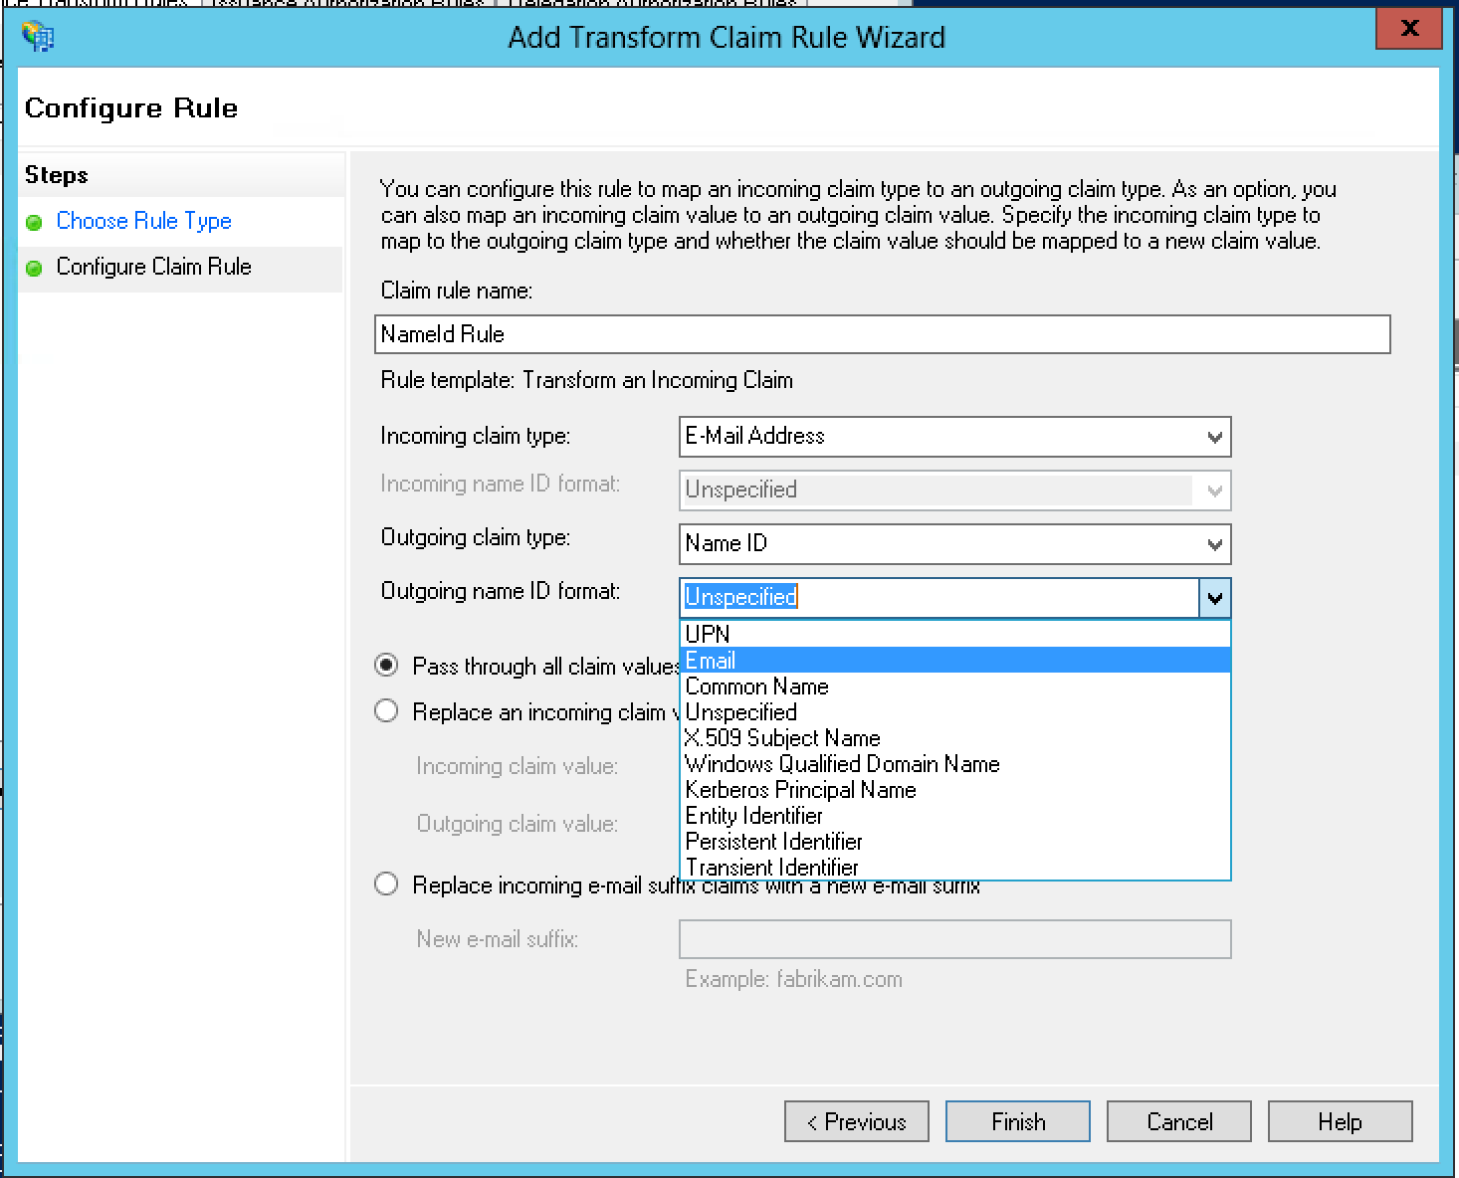The height and width of the screenshot is (1178, 1459).
Task: Open Help for this wizard
Action: click(1339, 1121)
